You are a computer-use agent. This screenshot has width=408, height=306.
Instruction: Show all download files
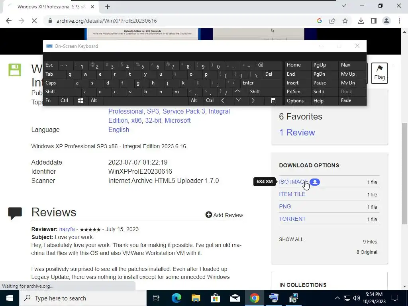tap(291, 239)
